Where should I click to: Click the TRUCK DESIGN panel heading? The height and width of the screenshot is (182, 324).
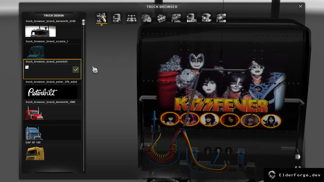pos(54,16)
